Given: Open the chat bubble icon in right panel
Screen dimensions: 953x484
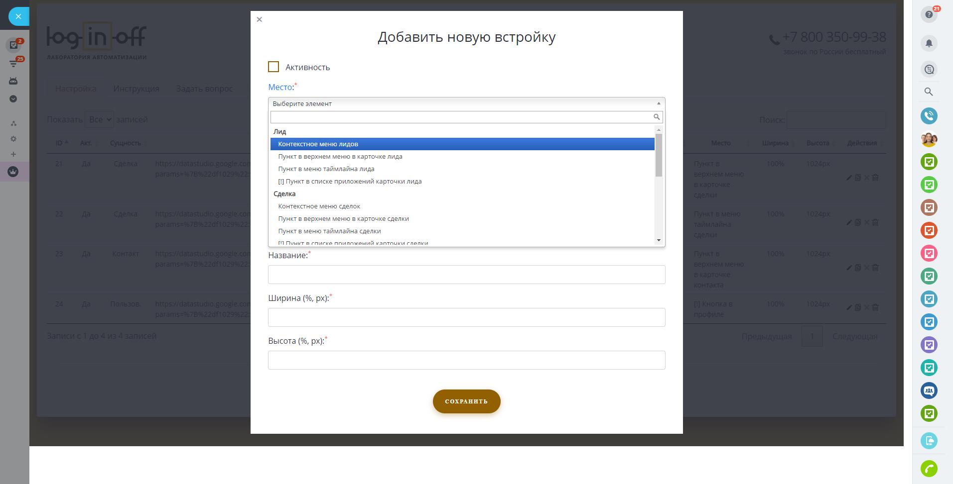Looking at the screenshot, I should 929,69.
